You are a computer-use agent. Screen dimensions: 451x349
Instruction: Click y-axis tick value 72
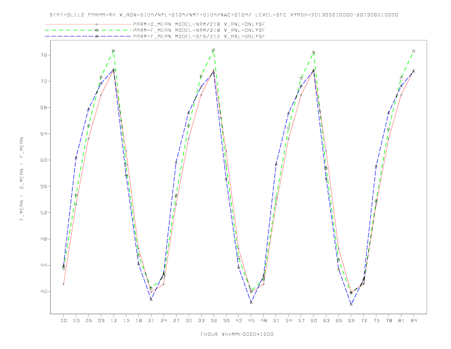point(43,81)
